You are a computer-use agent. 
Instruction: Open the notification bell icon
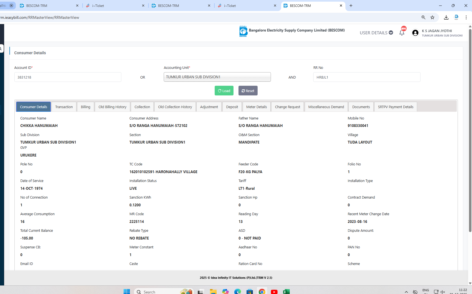click(402, 33)
